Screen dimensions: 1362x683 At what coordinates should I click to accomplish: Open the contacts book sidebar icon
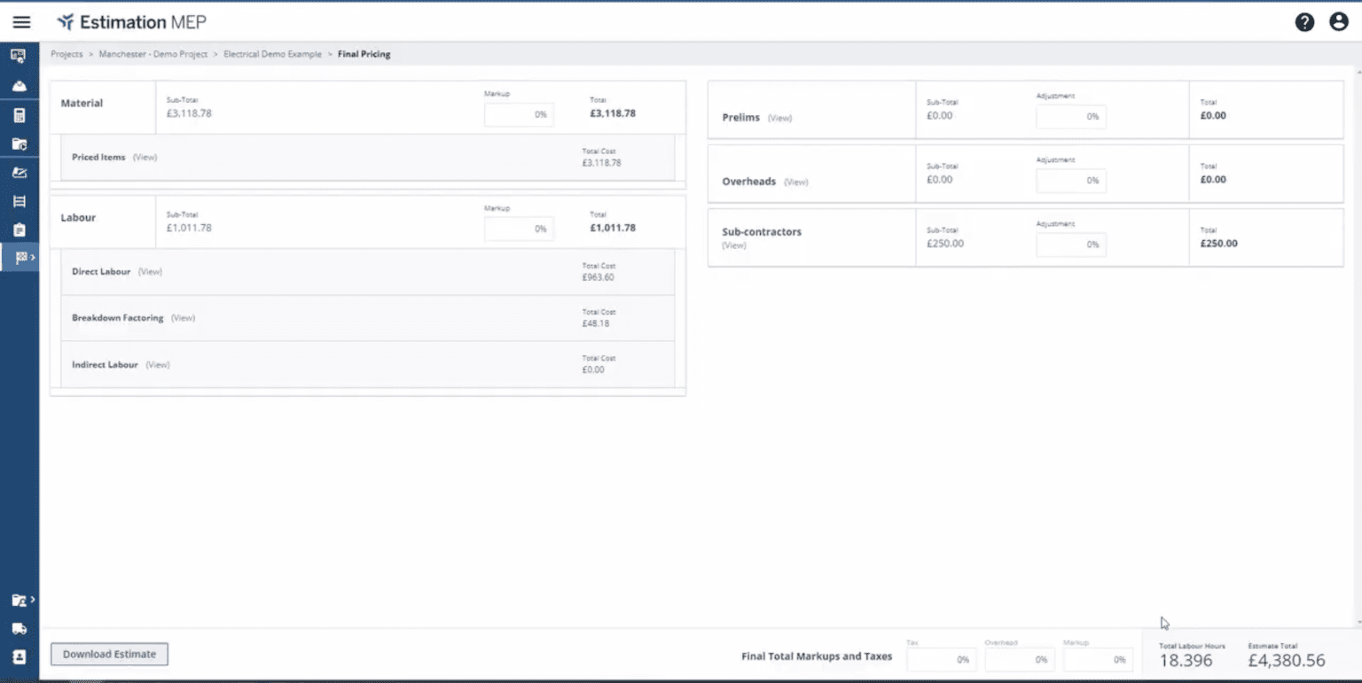19,657
